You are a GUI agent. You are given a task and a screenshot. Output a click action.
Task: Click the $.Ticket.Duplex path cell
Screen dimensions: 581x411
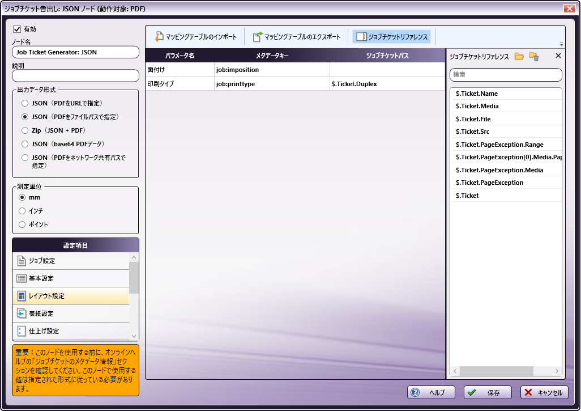click(x=387, y=84)
